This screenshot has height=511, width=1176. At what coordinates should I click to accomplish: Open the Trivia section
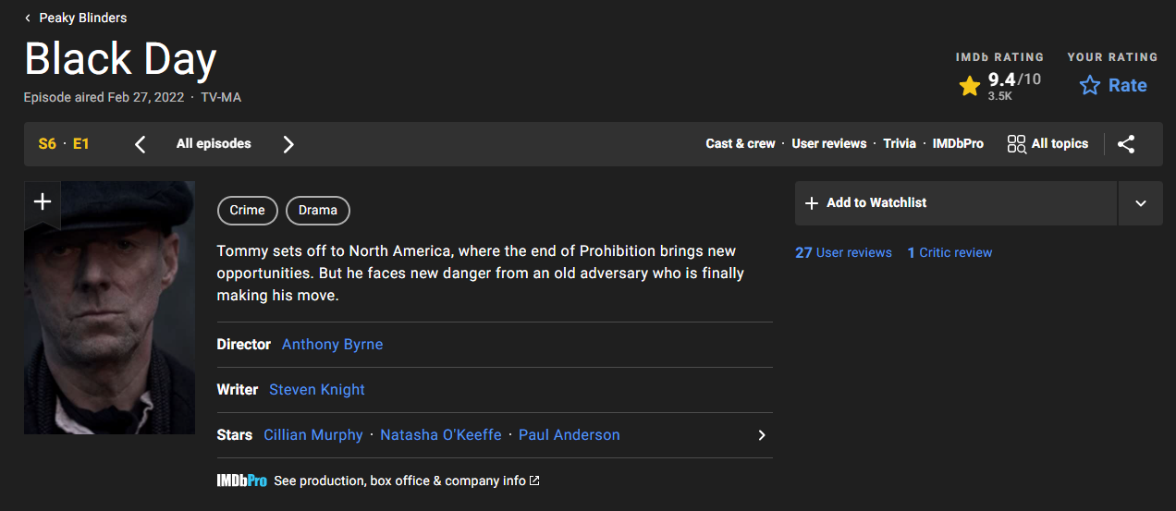tap(900, 144)
